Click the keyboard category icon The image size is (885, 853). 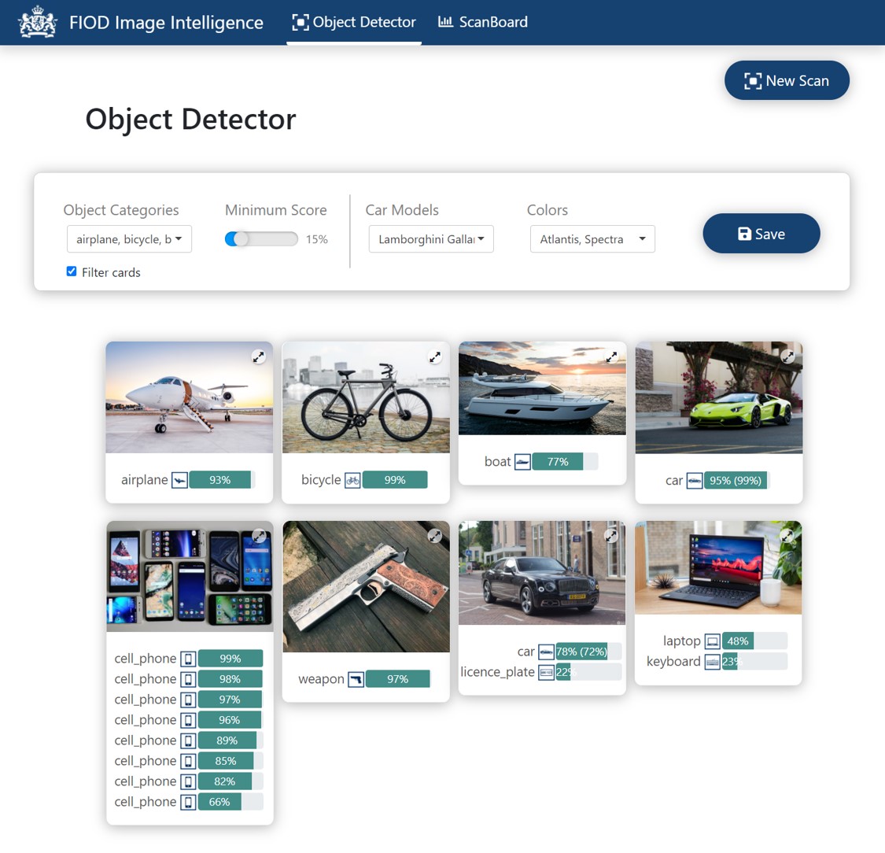point(713,662)
